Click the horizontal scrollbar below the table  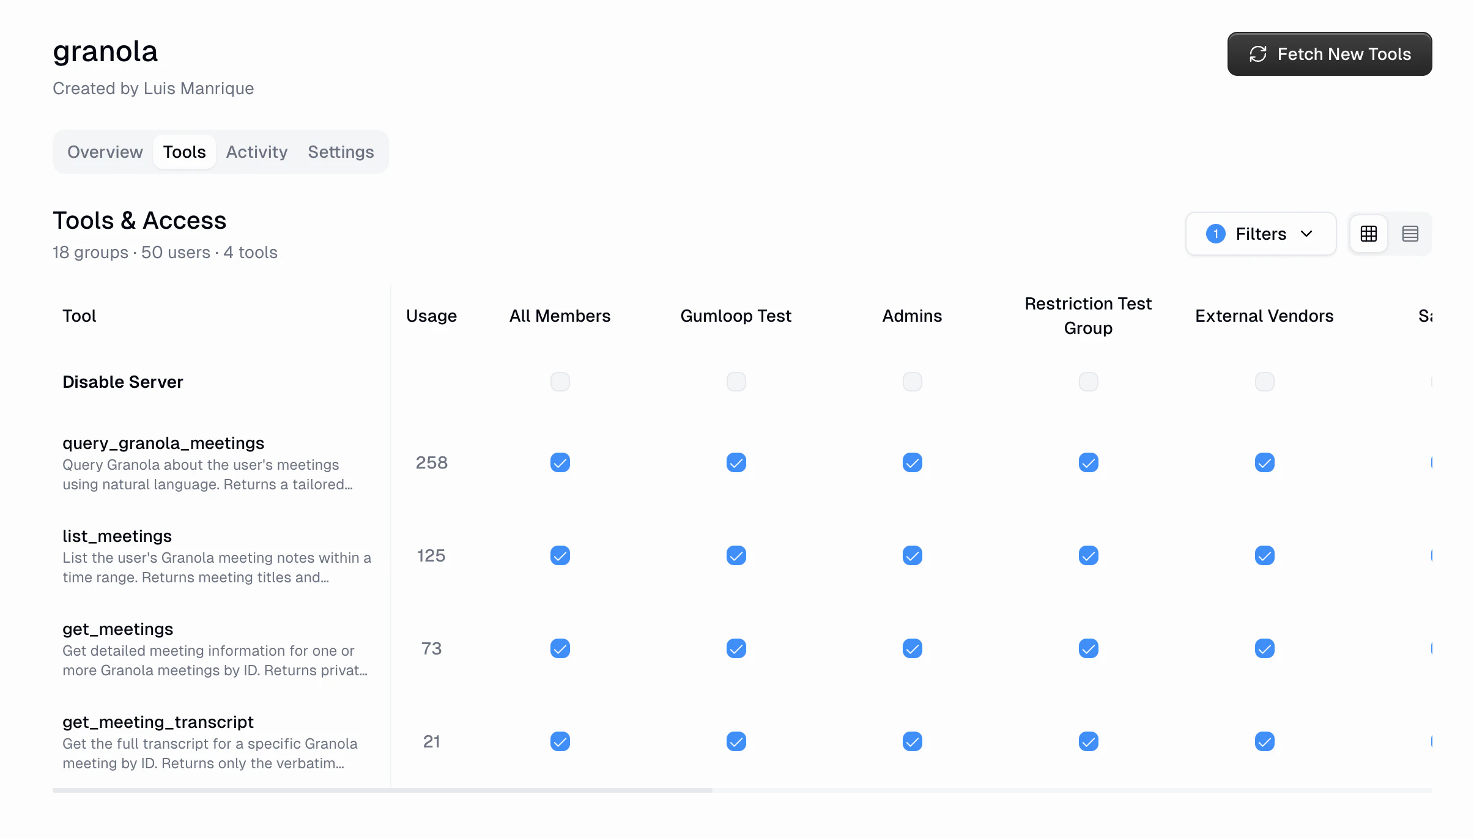click(x=382, y=790)
